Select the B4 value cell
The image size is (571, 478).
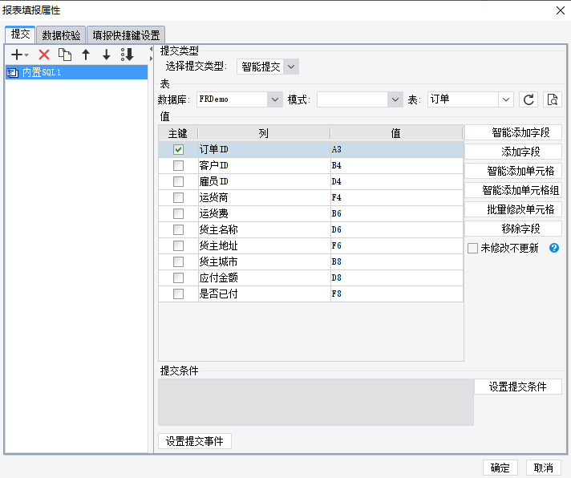396,165
